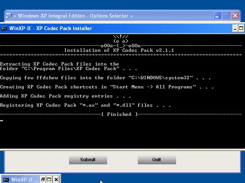Click the 'Installation of XP Codec Pack v2.1.1' line
245x183 pixels.
[x=119, y=50]
